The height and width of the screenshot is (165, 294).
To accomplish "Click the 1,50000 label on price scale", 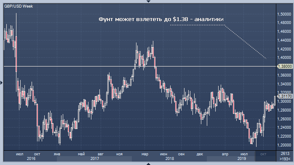I will pos(284,14).
